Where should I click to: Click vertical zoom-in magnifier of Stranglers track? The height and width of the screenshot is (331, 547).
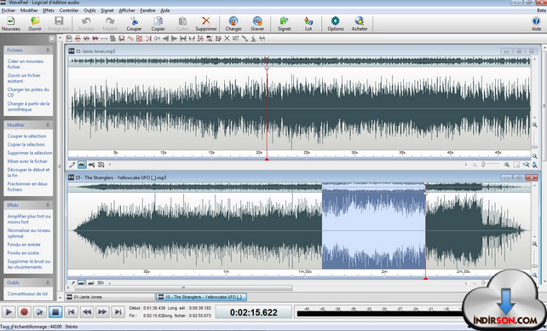534,244
